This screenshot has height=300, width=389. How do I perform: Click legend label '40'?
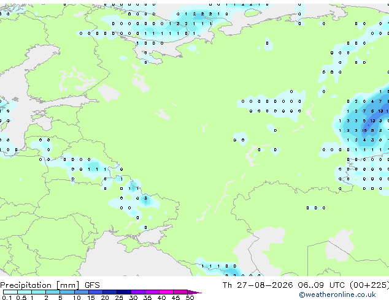pyautogui.click(x=161, y=298)
